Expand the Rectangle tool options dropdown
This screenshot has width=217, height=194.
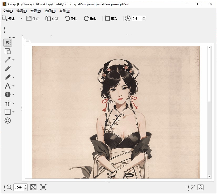point(13,112)
